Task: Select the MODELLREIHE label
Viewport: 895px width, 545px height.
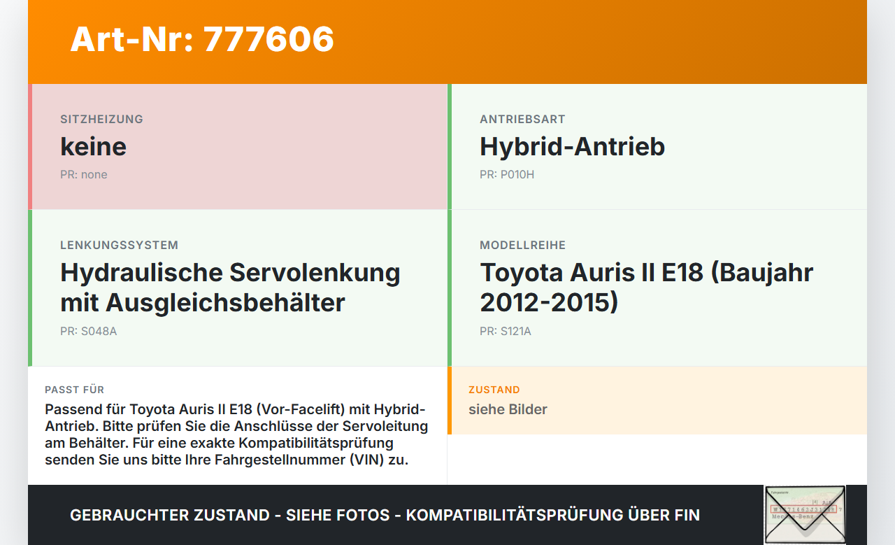Action: pyautogui.click(x=522, y=245)
